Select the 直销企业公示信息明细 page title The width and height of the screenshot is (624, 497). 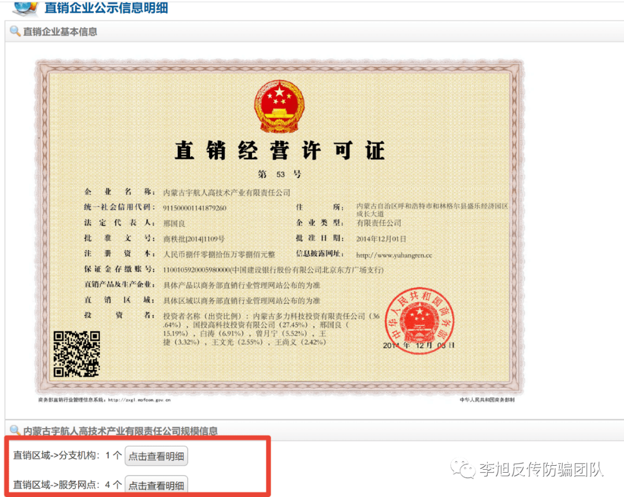106,9
